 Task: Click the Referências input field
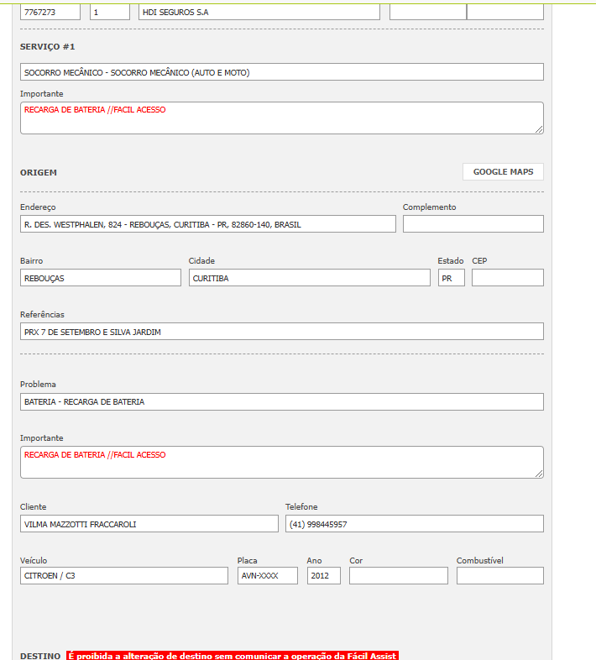click(281, 332)
